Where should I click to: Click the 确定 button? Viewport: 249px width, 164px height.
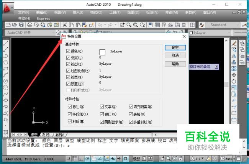click(175, 48)
